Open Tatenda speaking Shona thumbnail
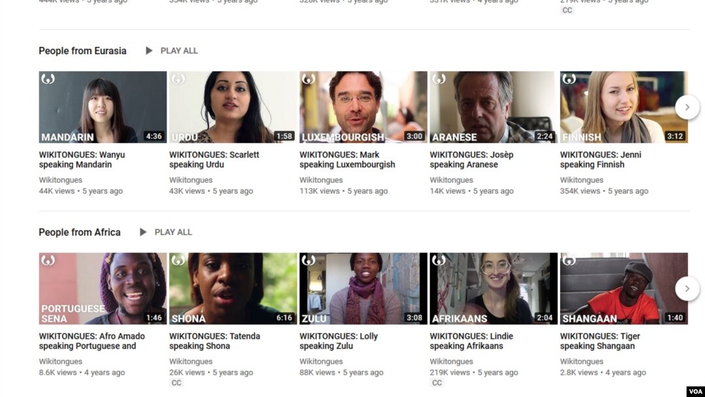The height and width of the screenshot is (397, 705). point(233,289)
